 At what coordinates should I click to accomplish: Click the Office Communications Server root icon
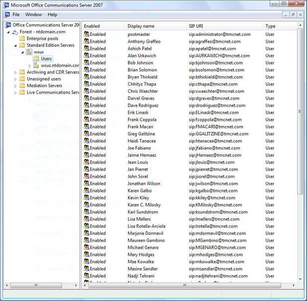point(8,25)
